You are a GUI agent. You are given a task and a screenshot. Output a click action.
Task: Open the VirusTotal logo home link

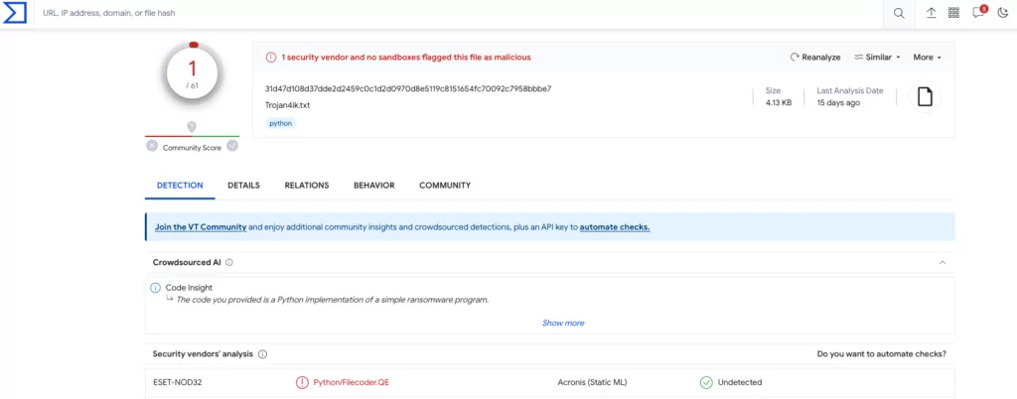[x=14, y=12]
